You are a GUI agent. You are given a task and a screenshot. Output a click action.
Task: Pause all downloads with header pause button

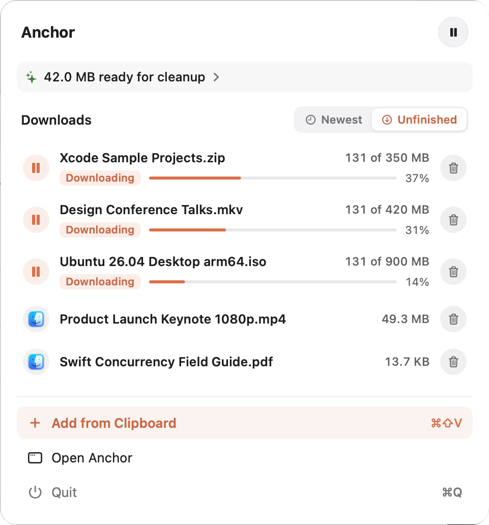pos(453,32)
